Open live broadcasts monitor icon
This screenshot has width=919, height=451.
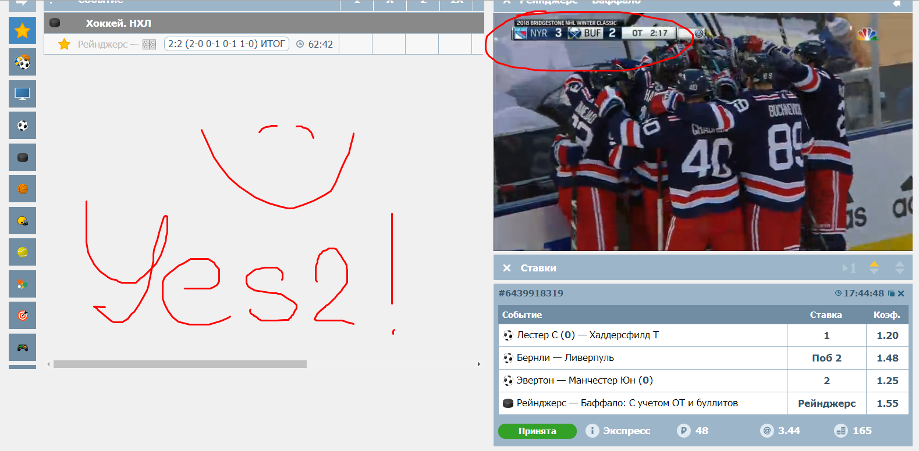[22, 94]
